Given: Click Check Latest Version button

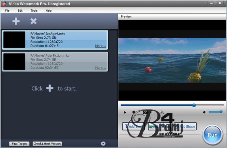Looking at the screenshot, I should click(47, 144).
